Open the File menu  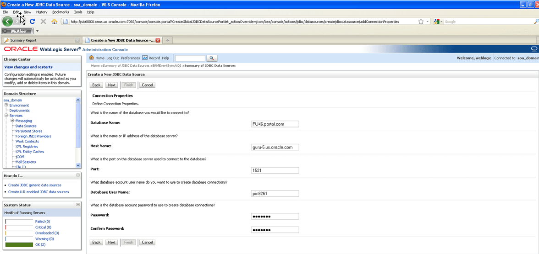(x=5, y=12)
